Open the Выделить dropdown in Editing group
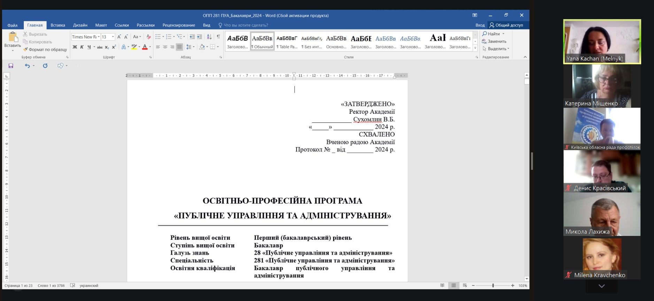654x301 pixels. tap(496, 49)
